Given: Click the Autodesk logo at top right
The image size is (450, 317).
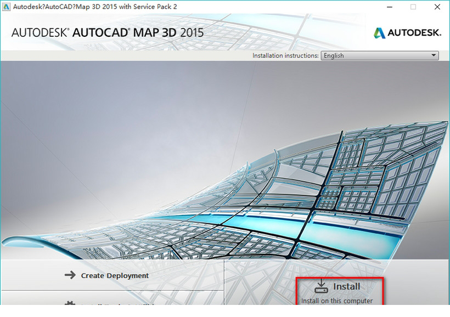Looking at the screenshot, I should [407, 33].
